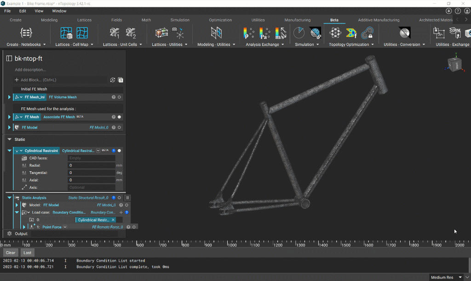Screen dimensions: 471x281
Task: Select the density (ρ) Analysis Exchange icon
Action: click(249, 33)
